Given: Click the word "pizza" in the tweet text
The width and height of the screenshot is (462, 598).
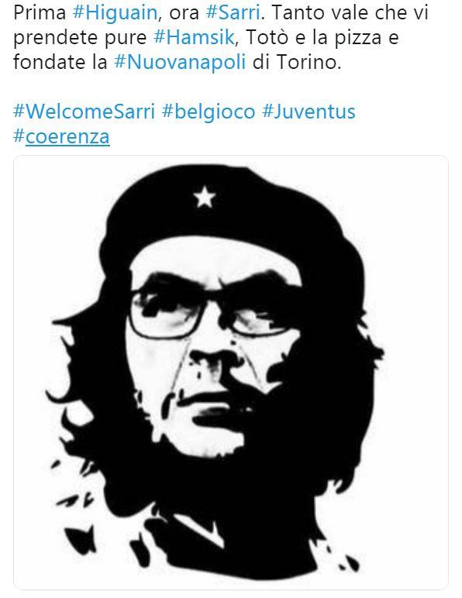Looking at the screenshot, I should [x=358, y=39].
